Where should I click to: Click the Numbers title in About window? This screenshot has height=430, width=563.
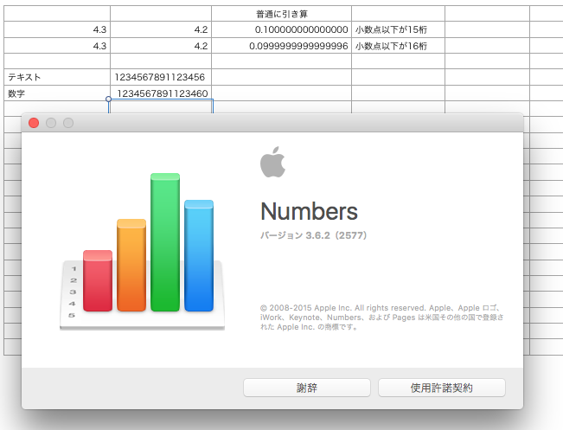(x=309, y=211)
